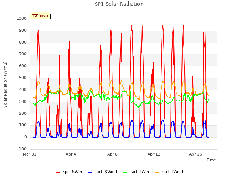Viewport: 239px width, 179px height.
Task: Click the 1000 y-axis tick label
Action: click(22, 18)
